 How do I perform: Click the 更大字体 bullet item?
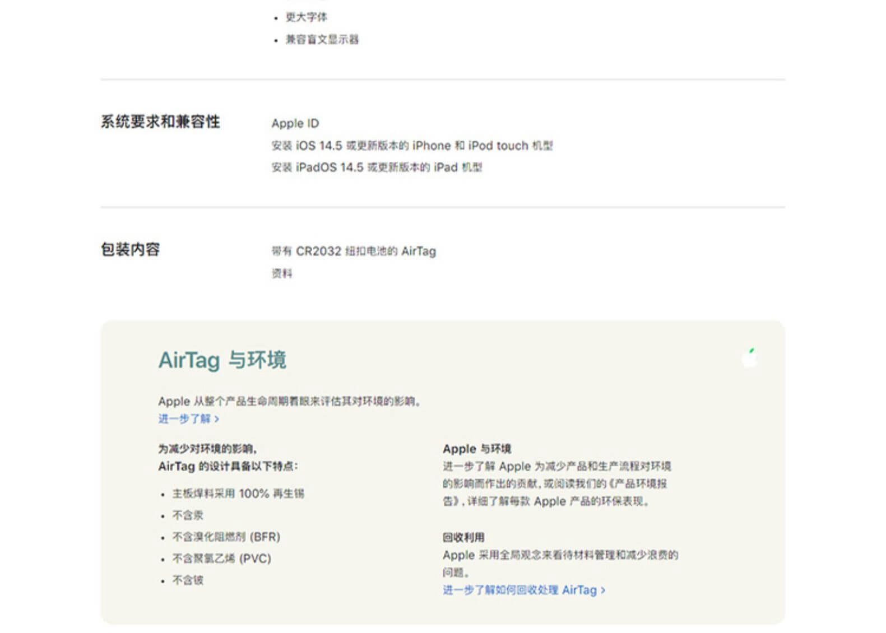(x=307, y=17)
